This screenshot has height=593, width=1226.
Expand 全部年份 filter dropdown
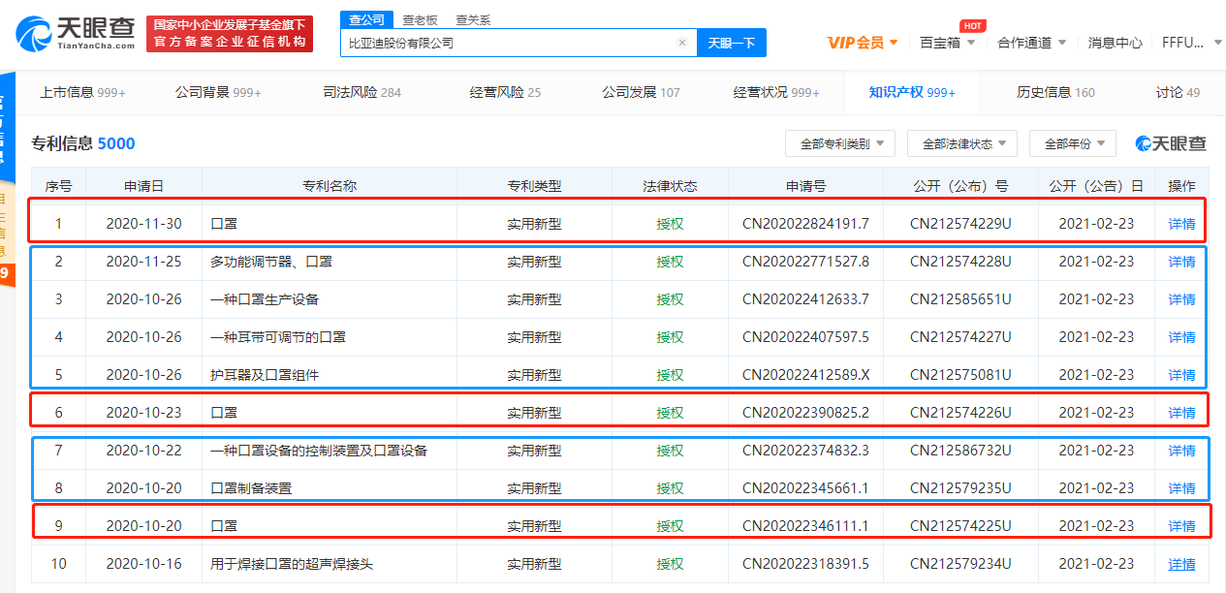coord(1073,143)
